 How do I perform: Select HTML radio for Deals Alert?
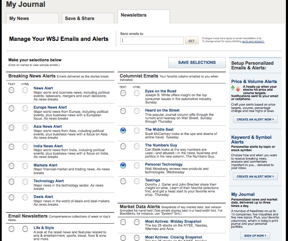[x=25, y=197]
